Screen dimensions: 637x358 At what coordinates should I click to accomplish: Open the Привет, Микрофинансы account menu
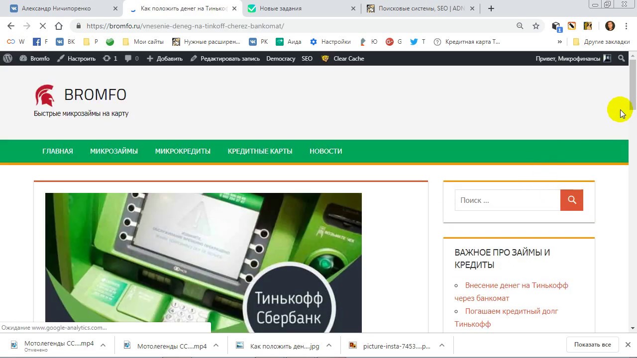tap(573, 58)
